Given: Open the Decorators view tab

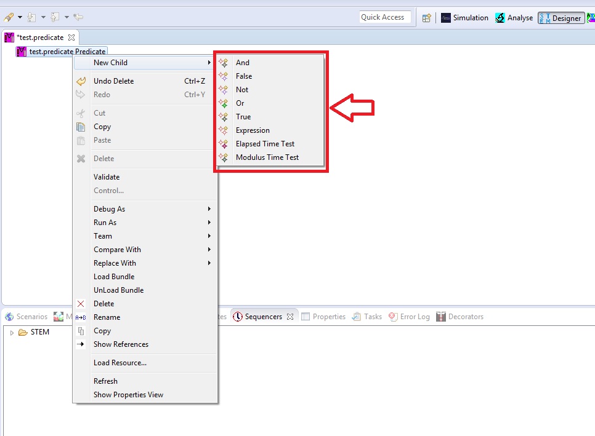Looking at the screenshot, I should coord(460,317).
